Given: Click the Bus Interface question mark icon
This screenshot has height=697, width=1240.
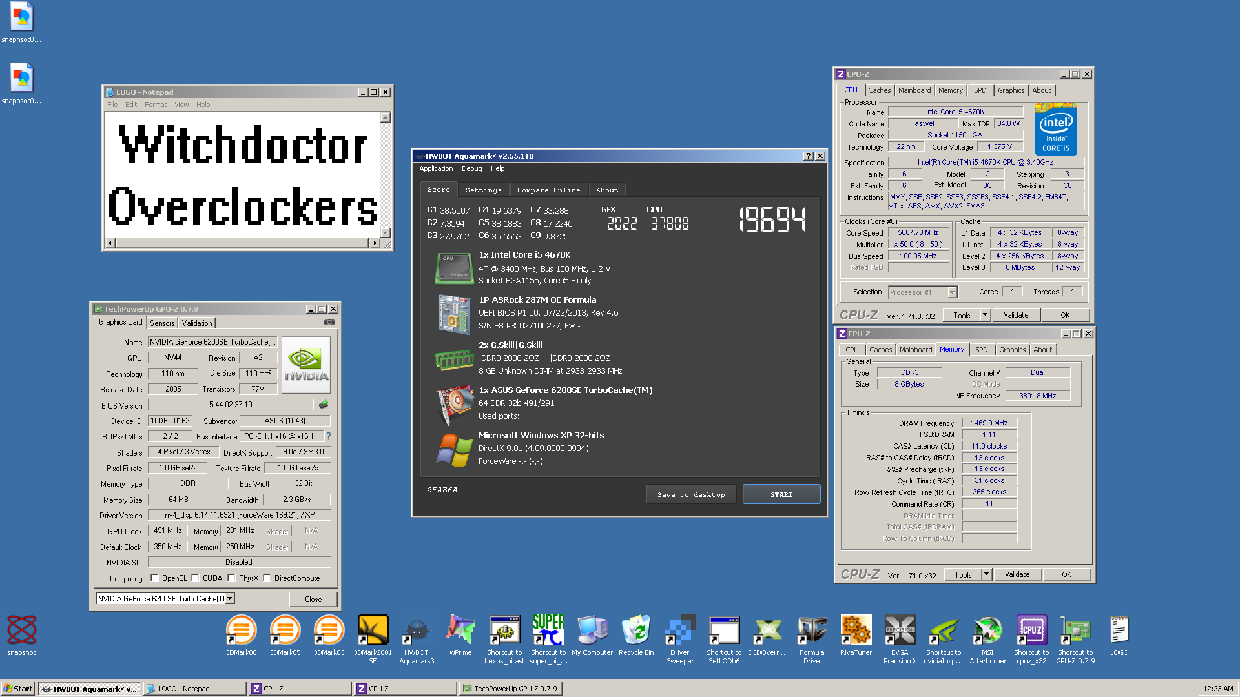Looking at the screenshot, I should pyautogui.click(x=329, y=436).
